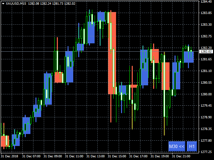The image size is (214, 160).
Task: Click the 1282.75 price scale label
Action: (206, 36)
